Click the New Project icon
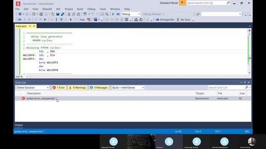Image resolution: width=266 pixels, height=149 pixels. [x=34, y=14]
